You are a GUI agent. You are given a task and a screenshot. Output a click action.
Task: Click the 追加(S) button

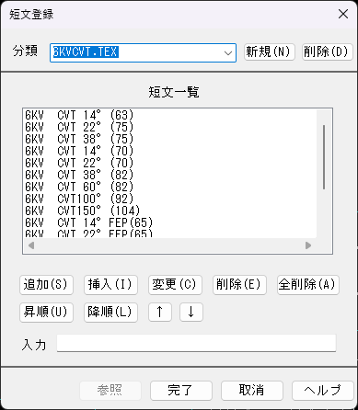click(x=46, y=285)
